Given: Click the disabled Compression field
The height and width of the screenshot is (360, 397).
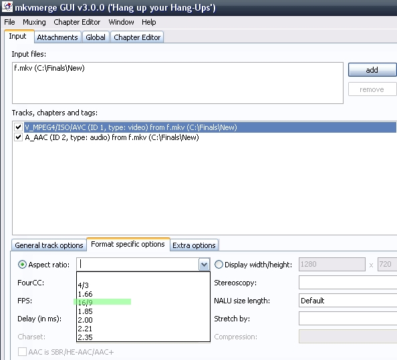Looking at the screenshot, I should (348, 337).
